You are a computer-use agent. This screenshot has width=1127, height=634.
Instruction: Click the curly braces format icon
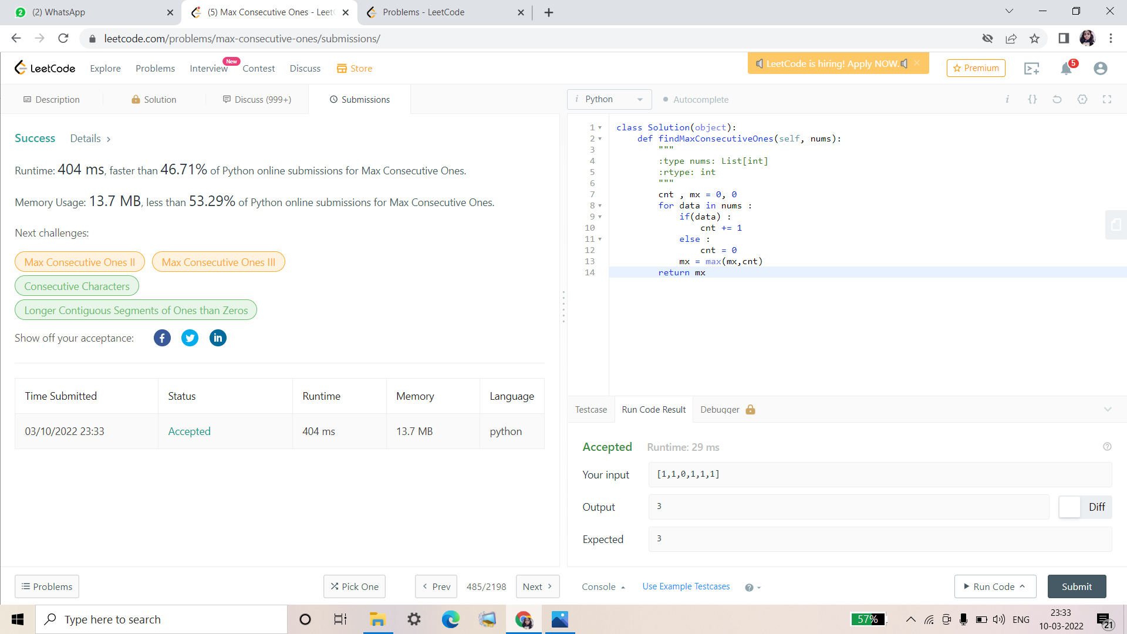pyautogui.click(x=1032, y=99)
